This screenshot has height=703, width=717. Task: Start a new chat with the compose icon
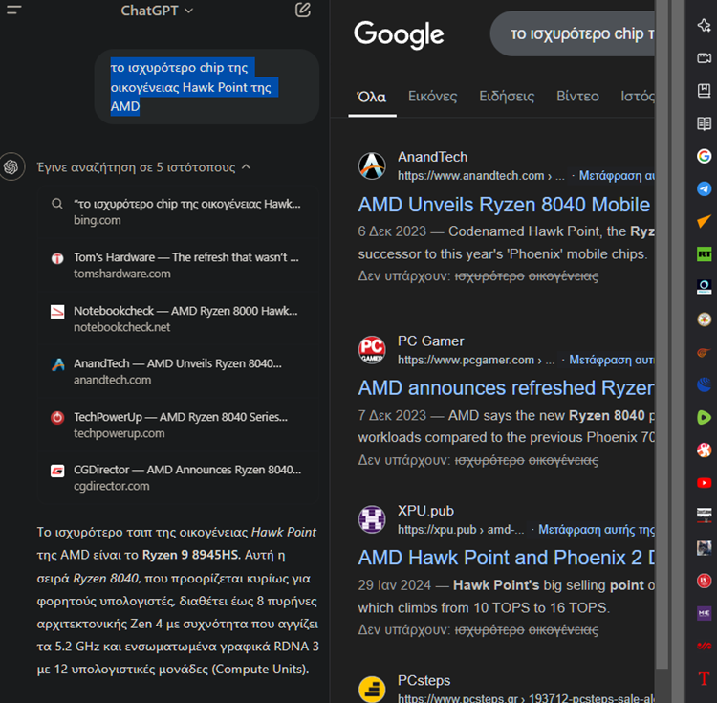303,10
